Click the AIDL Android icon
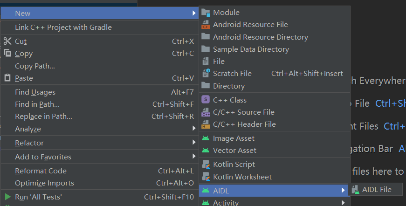Screen dimensions: 406x206 pos(206,191)
